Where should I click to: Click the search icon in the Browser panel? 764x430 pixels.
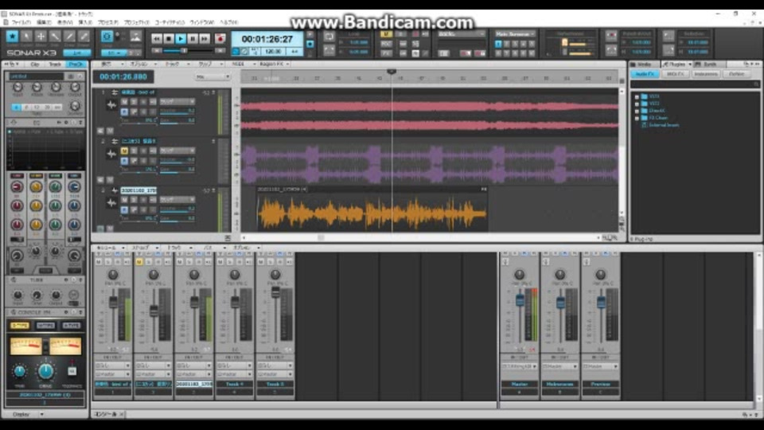click(756, 84)
